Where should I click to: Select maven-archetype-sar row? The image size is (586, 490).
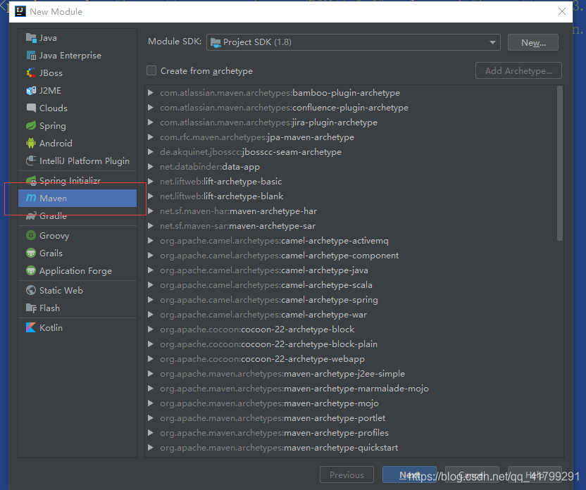[351, 225]
